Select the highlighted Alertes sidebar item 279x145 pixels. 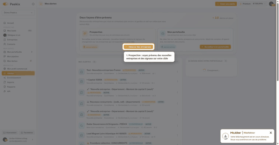(x=18, y=73)
